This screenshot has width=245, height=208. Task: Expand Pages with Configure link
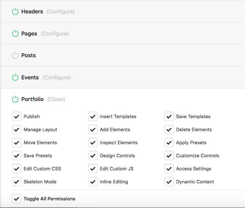click(x=55, y=34)
